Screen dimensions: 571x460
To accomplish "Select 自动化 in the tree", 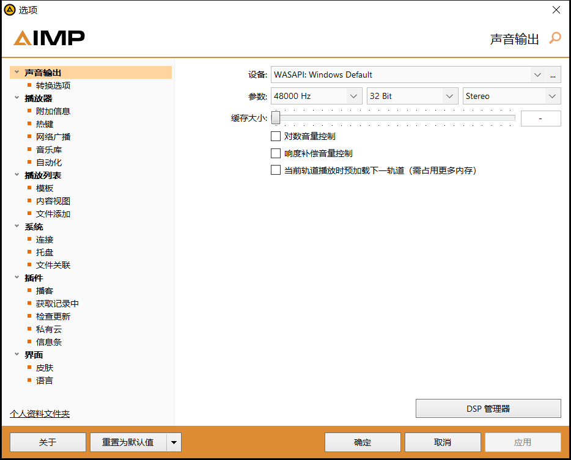I will click(49, 162).
